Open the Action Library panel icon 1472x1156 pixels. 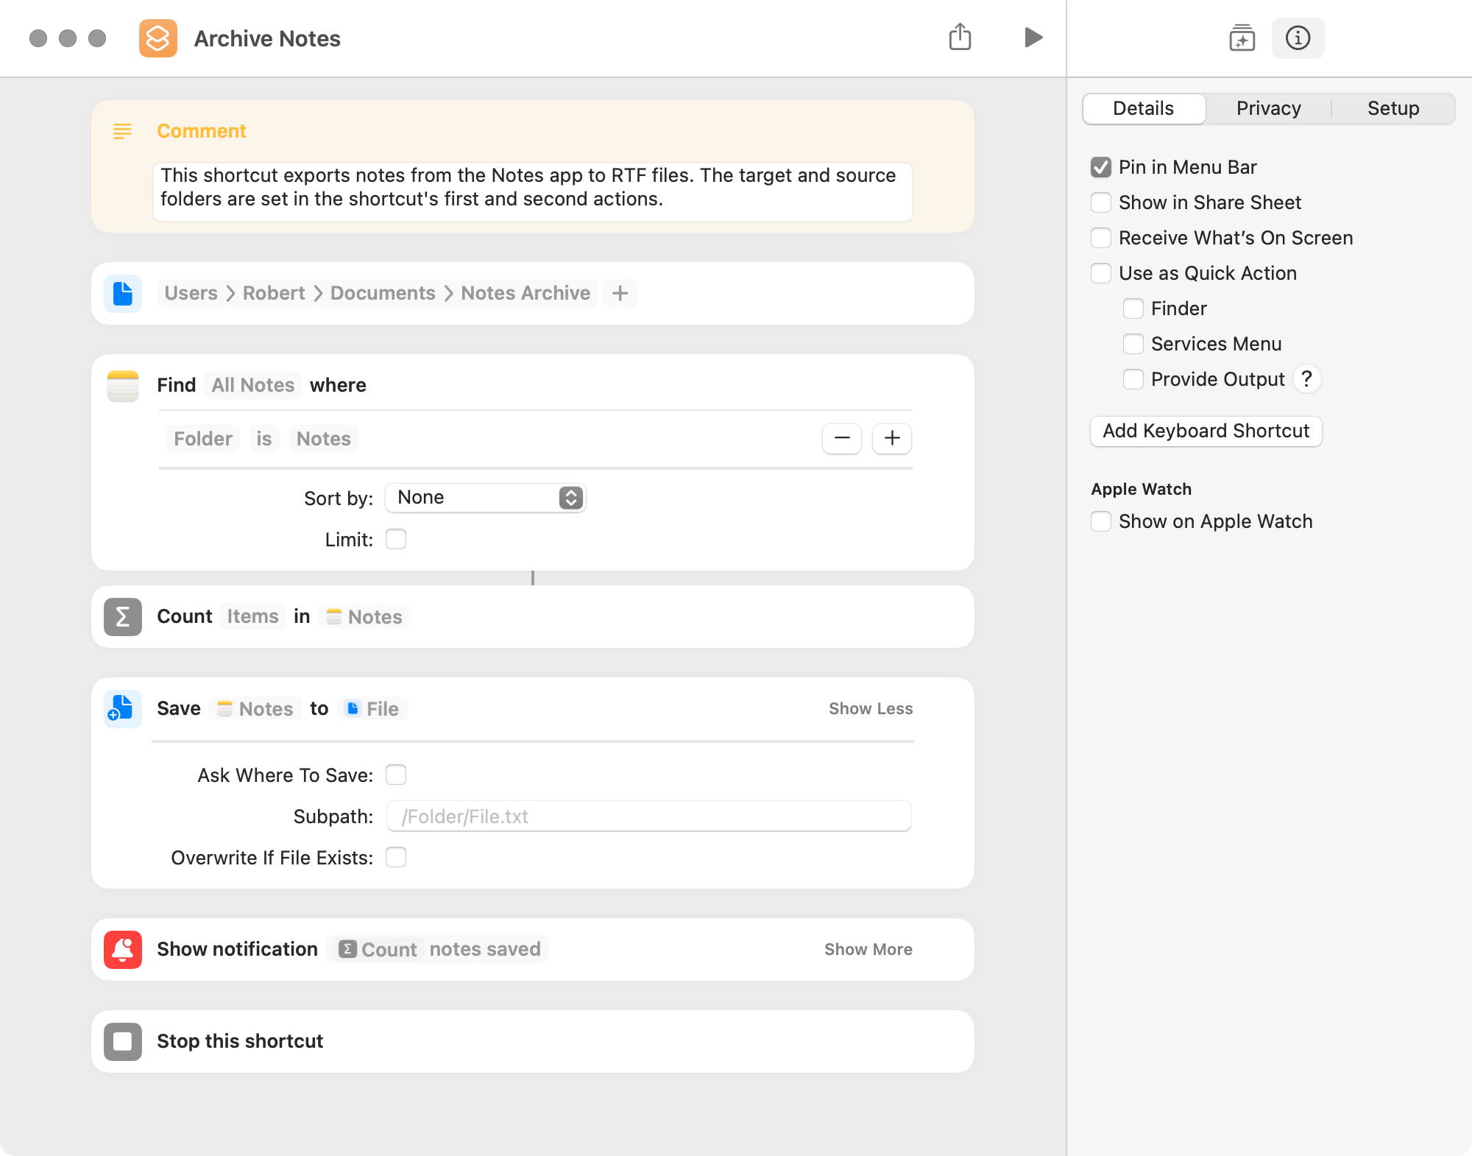coord(1242,38)
